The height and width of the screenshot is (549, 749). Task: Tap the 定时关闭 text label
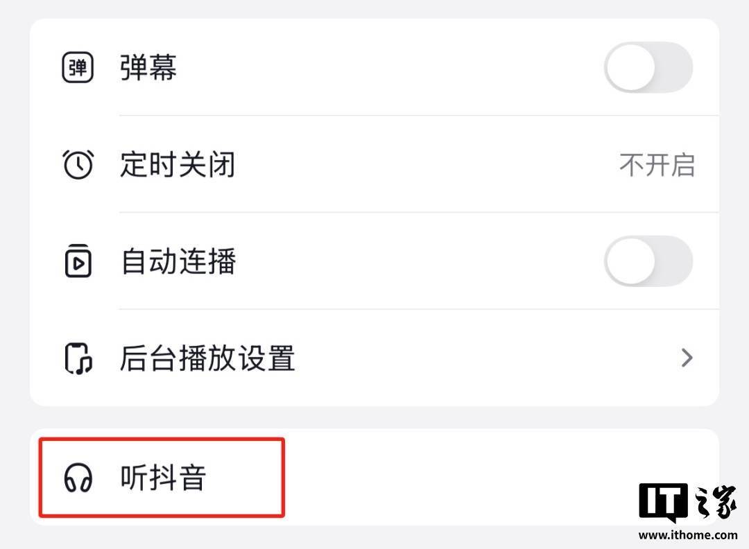pos(178,165)
